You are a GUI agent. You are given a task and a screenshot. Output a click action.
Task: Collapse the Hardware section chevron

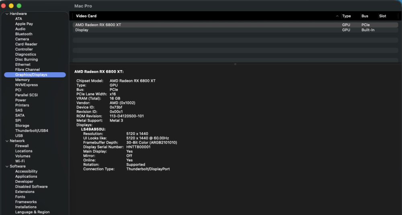(x=7, y=14)
